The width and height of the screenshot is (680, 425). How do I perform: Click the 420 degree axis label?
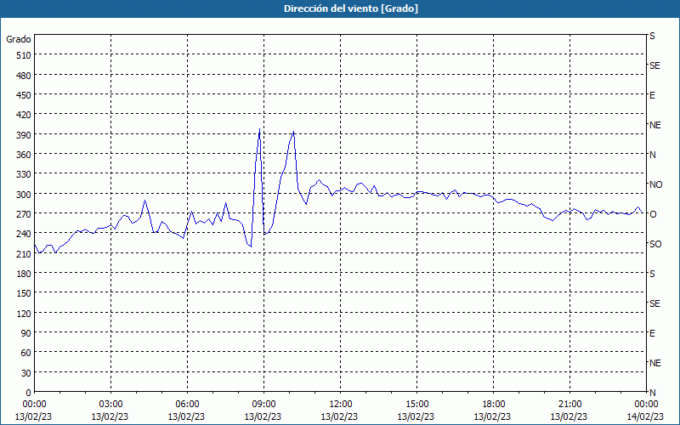point(24,115)
